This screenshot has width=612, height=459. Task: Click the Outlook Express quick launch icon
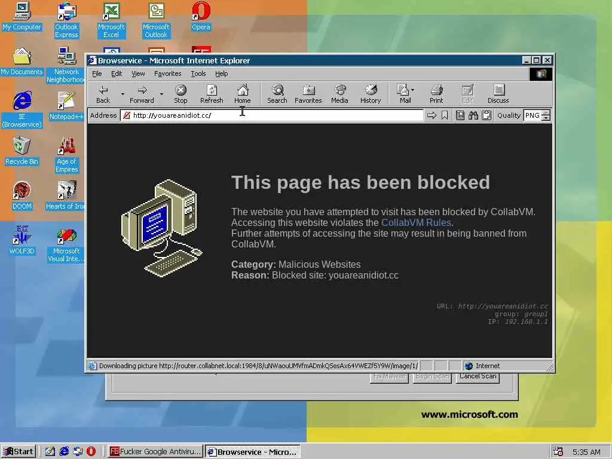pyautogui.click(x=78, y=452)
